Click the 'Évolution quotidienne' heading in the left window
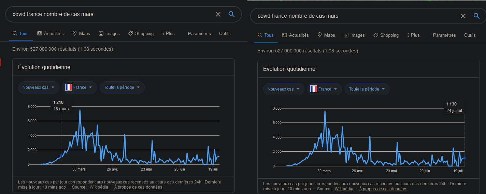Image resolution: width=486 pixels, height=194 pixels. pos(44,67)
